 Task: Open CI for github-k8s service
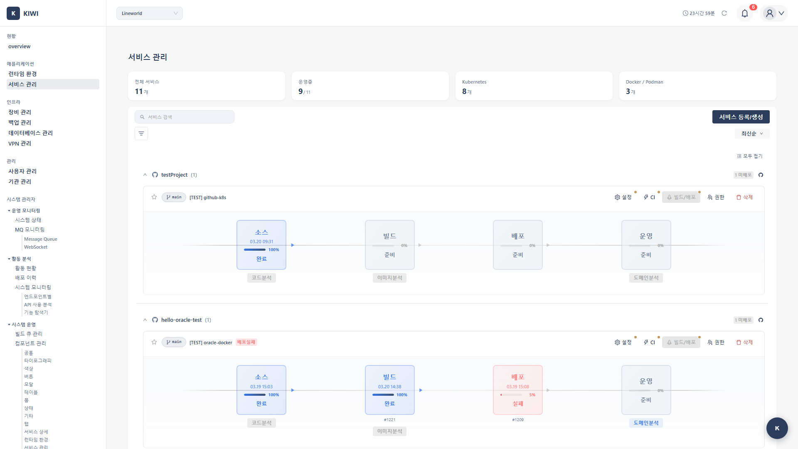coord(649,197)
